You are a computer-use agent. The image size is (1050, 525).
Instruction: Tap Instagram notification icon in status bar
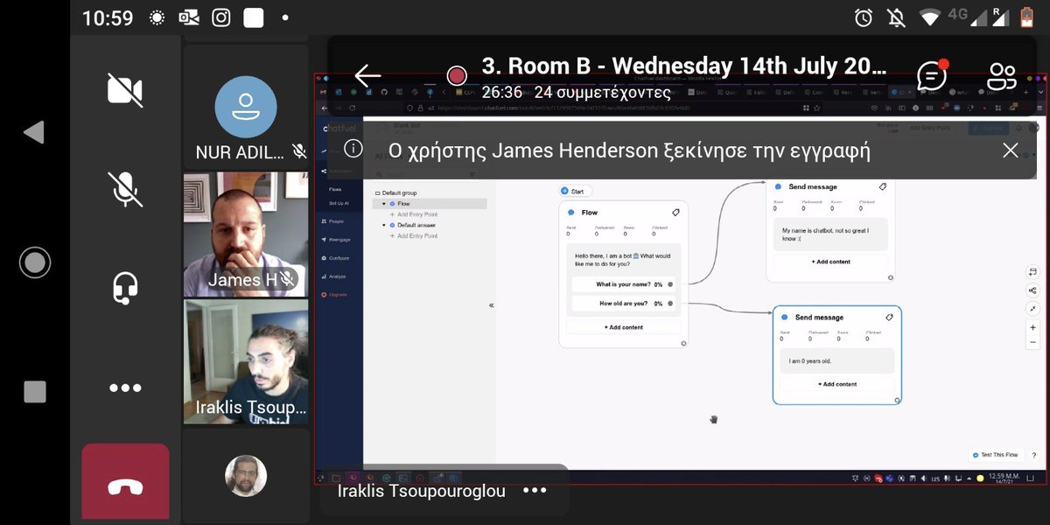point(220,17)
